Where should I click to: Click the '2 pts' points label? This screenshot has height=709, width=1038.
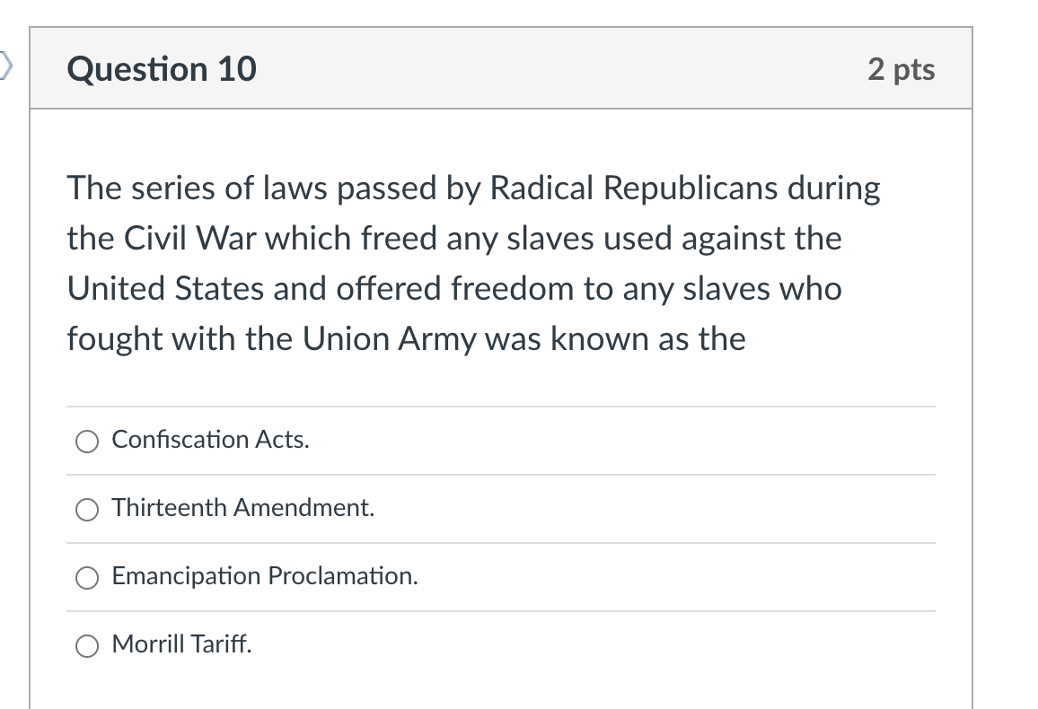tap(901, 69)
